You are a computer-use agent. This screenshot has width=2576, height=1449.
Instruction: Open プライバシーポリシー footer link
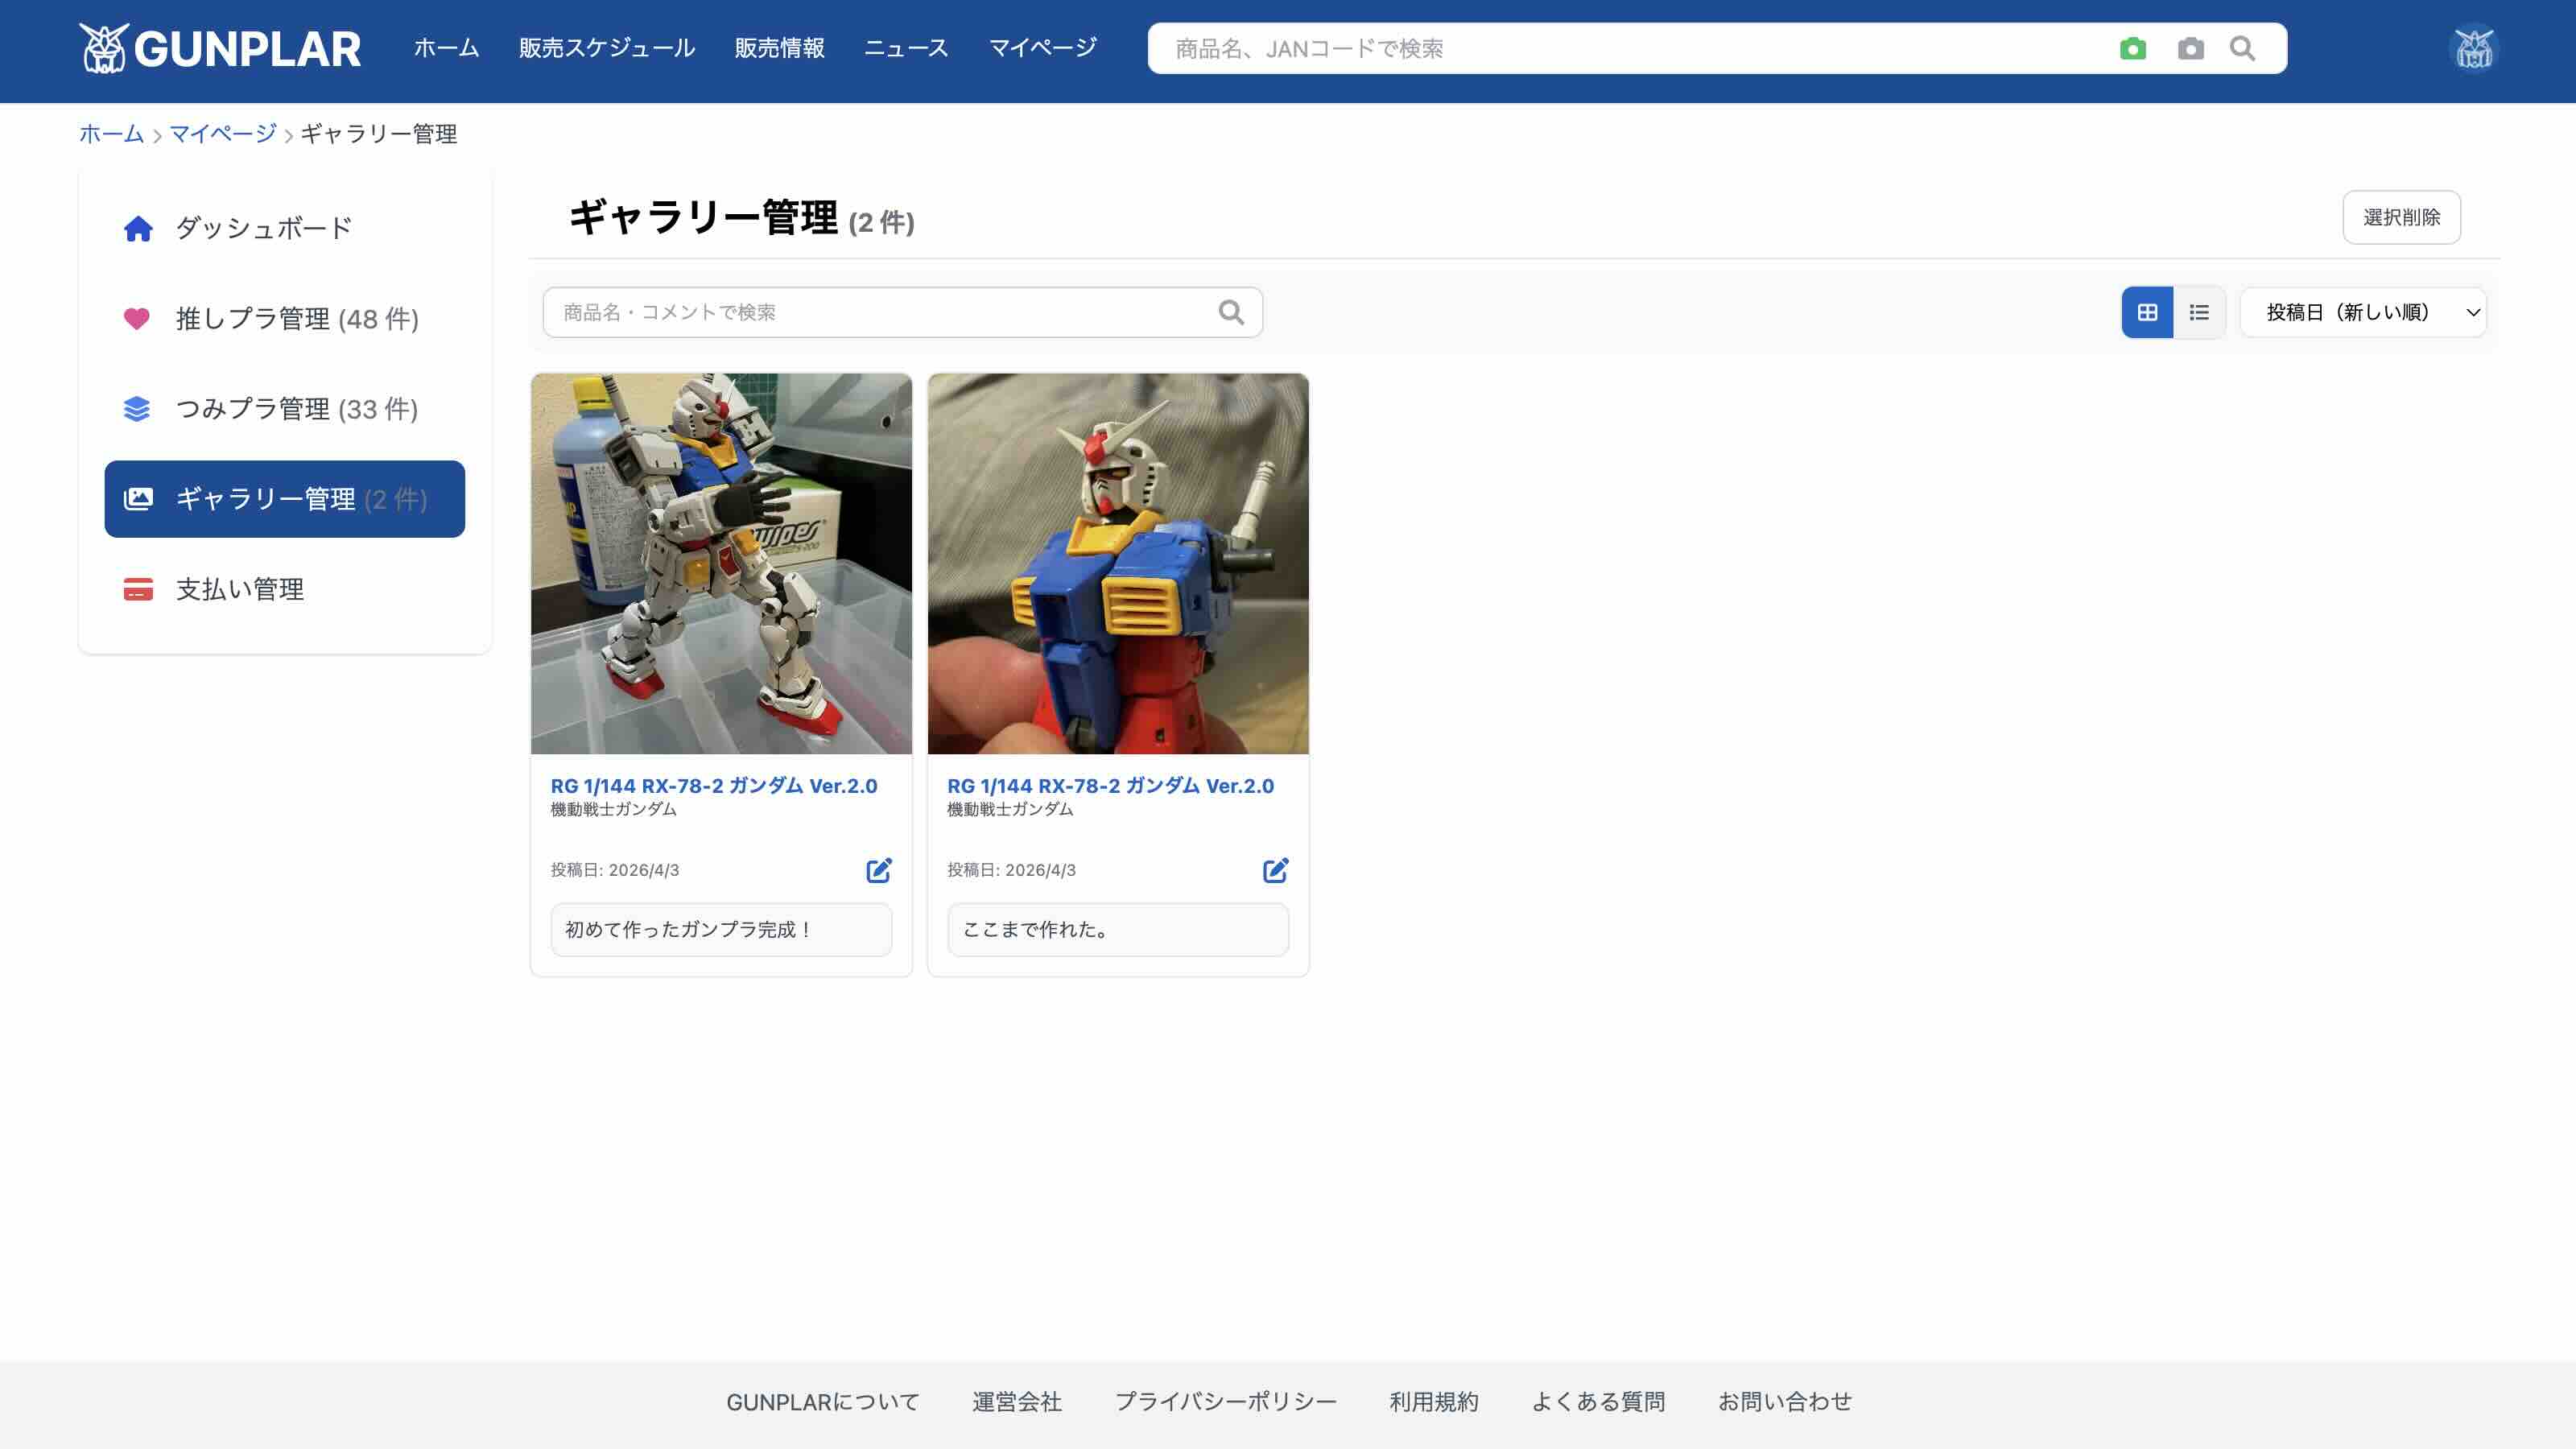click(1226, 1402)
